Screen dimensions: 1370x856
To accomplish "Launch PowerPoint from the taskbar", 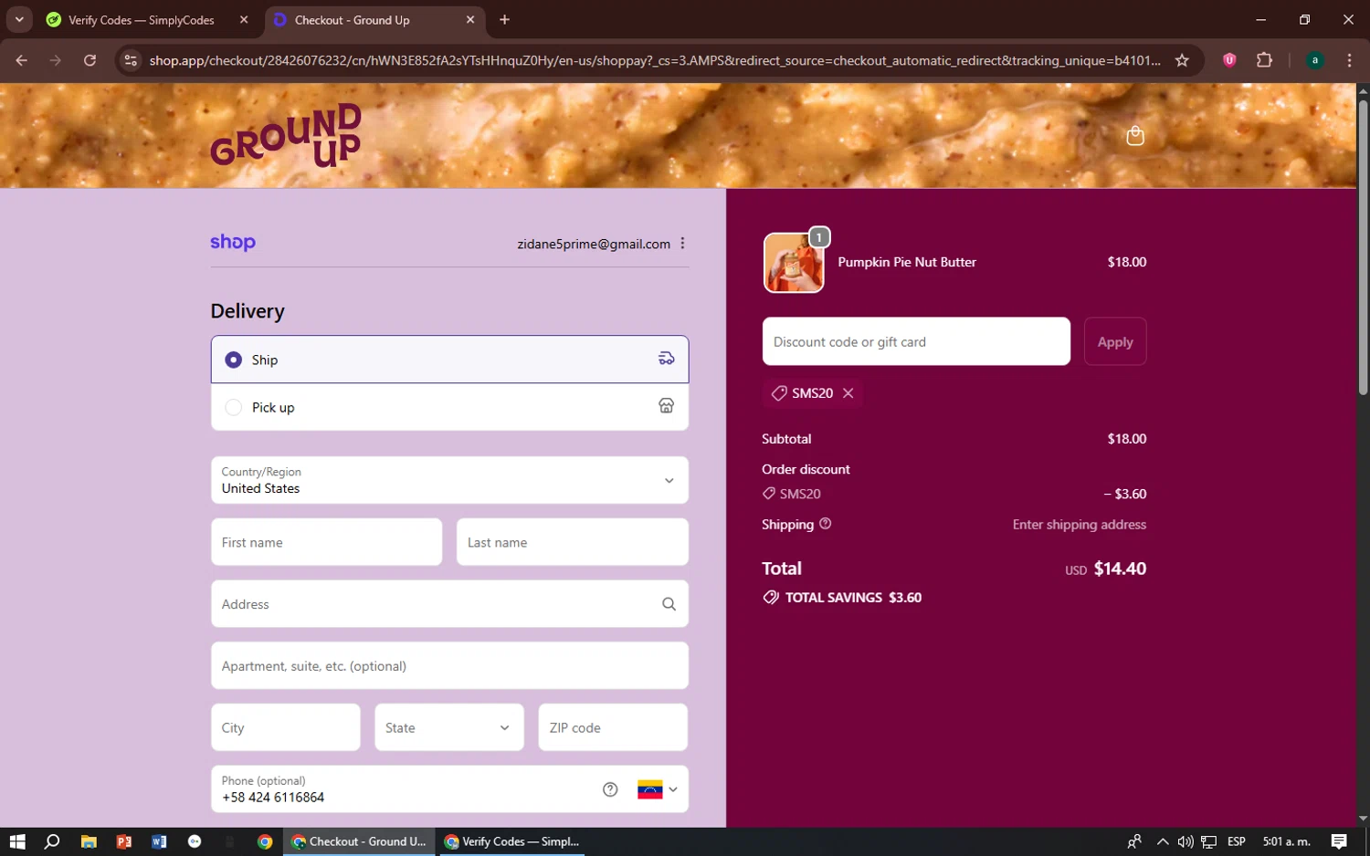I will [124, 841].
